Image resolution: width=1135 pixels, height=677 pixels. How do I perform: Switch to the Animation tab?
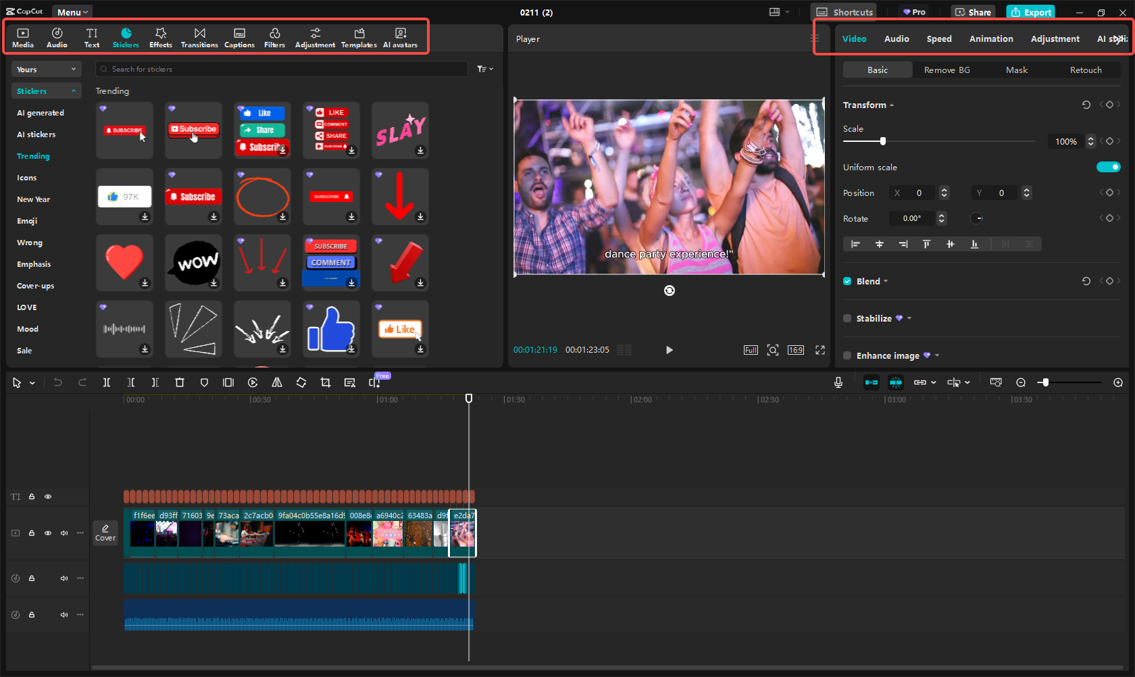990,39
